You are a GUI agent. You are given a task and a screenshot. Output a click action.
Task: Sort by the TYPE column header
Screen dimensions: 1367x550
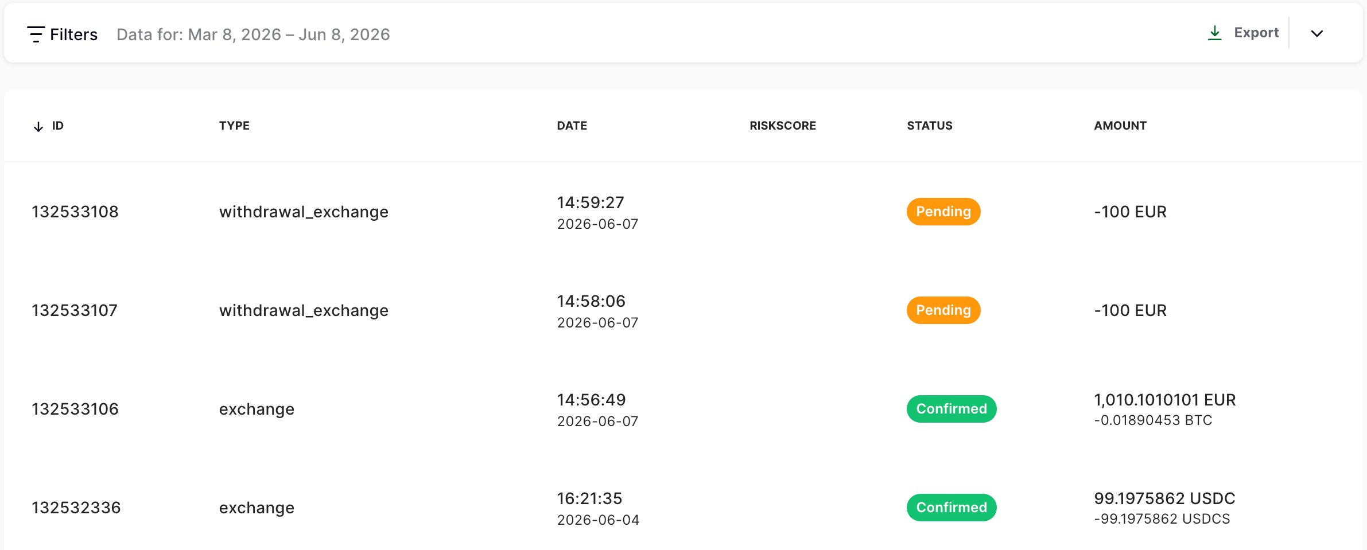pos(234,126)
